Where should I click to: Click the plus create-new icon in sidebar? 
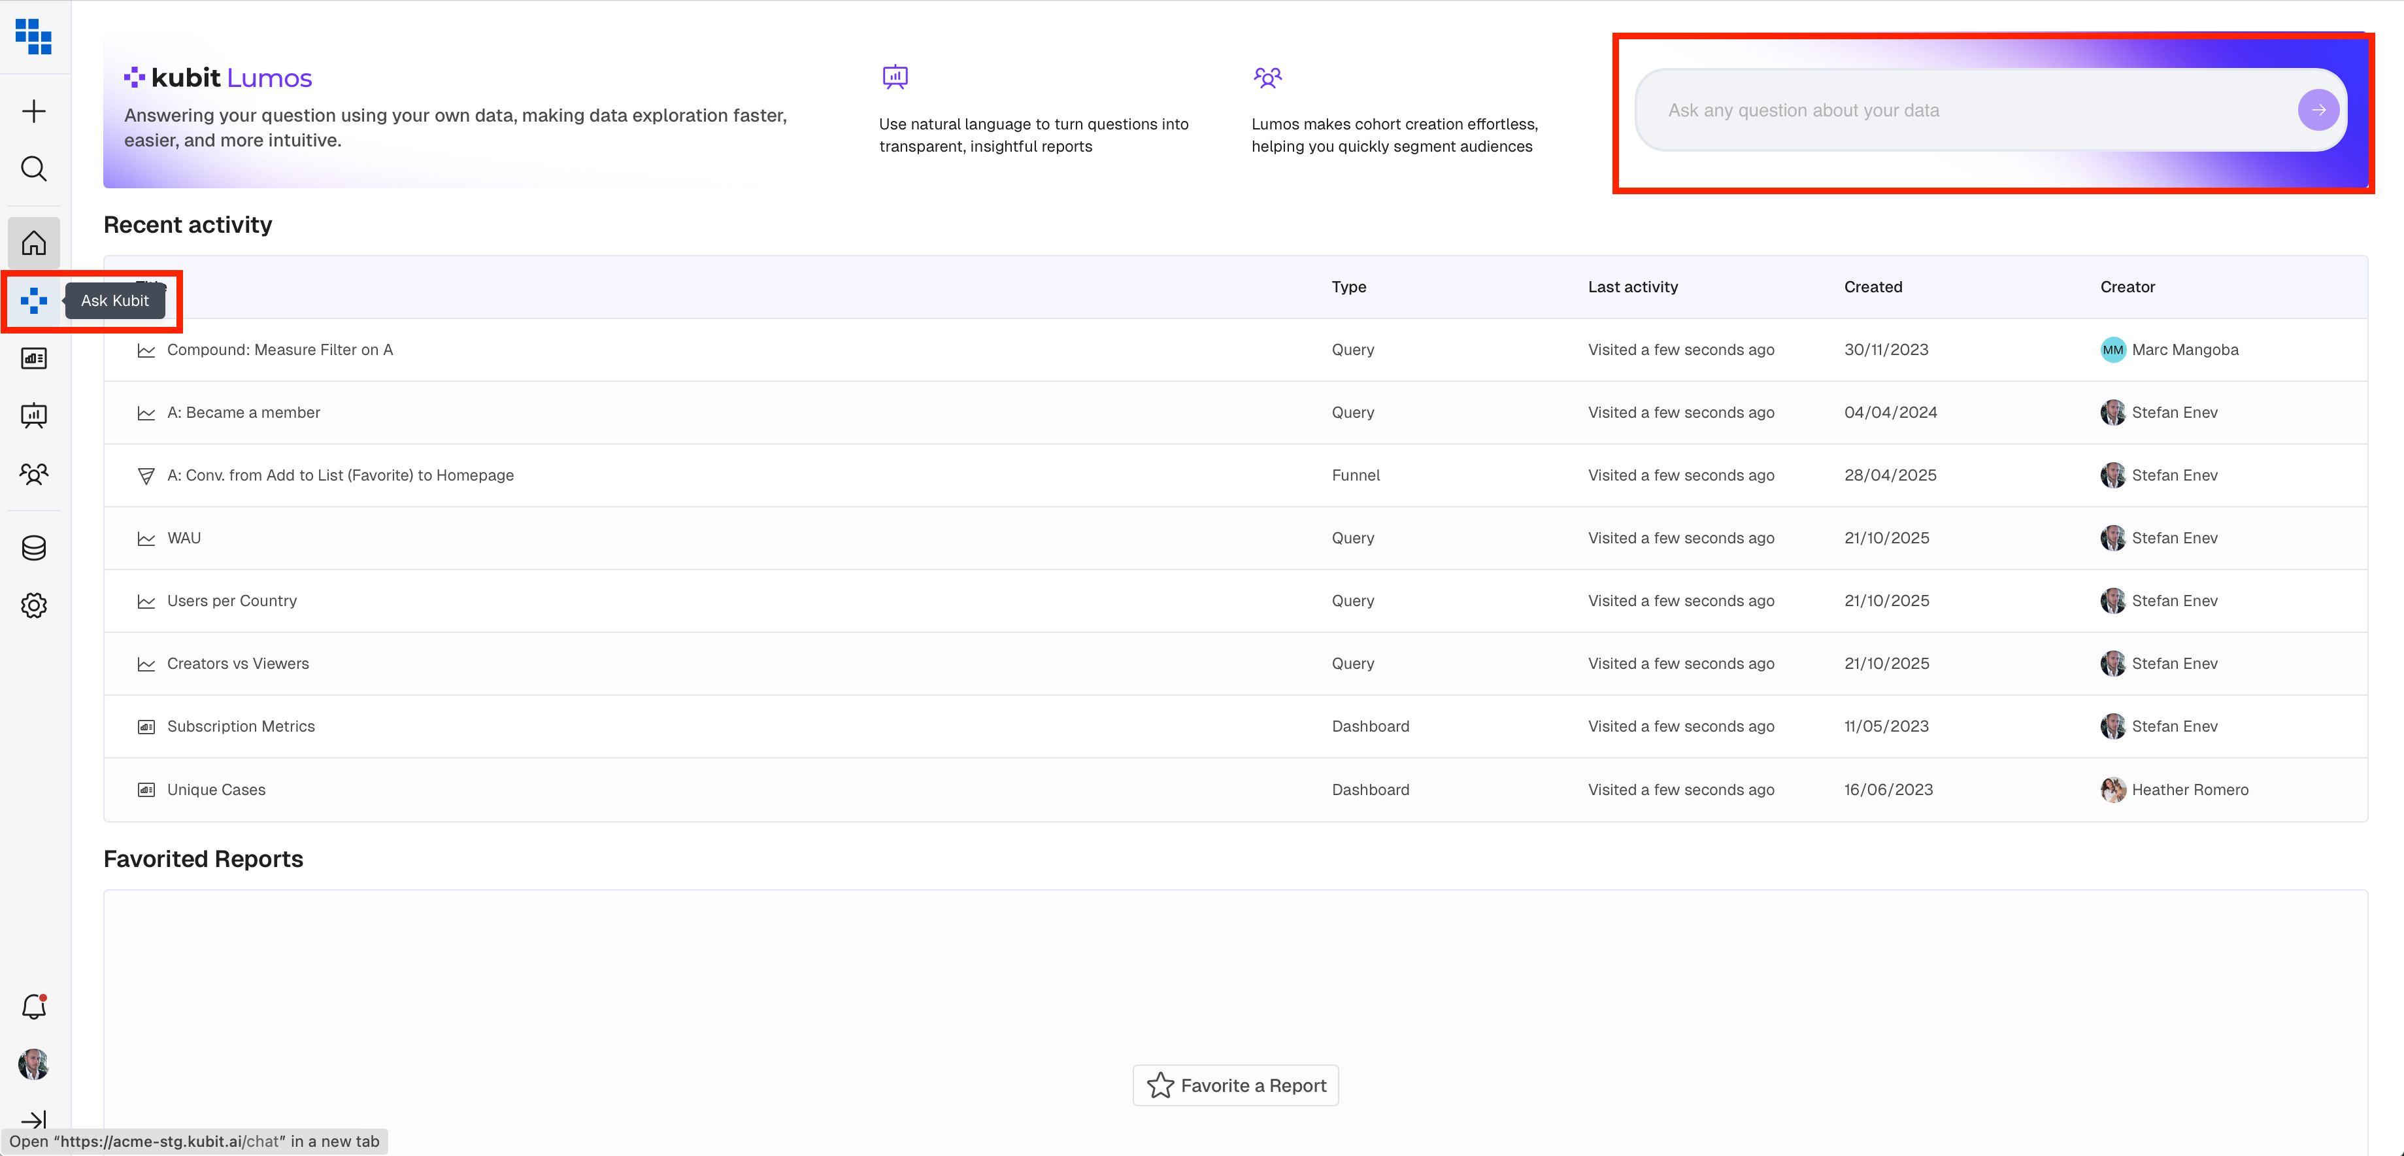tap(33, 111)
